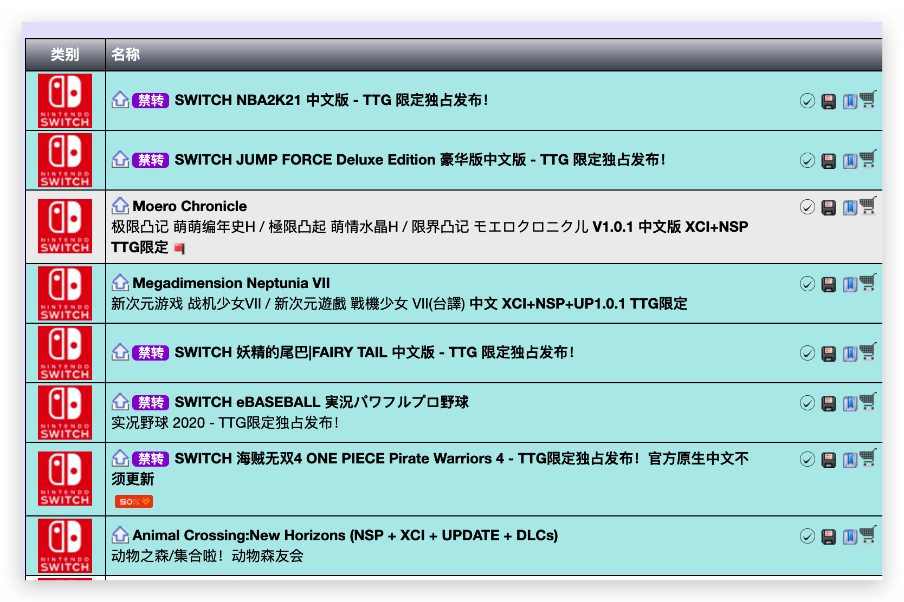This screenshot has height=602, width=904.
Task: Open SWITCH JUMP FORCE Deluxe Edition link
Action: pyautogui.click(x=420, y=160)
